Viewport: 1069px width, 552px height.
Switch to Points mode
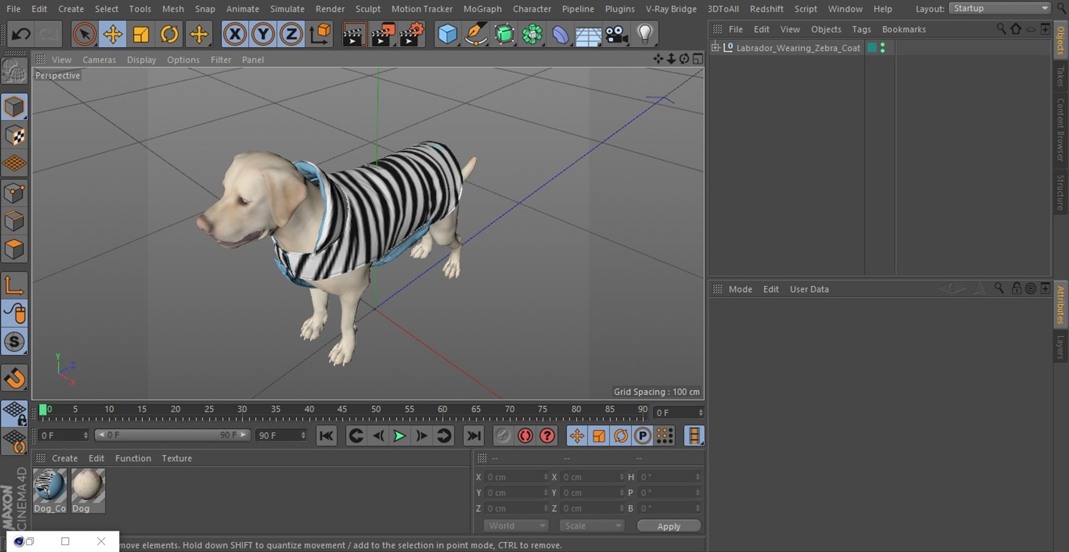click(x=14, y=193)
